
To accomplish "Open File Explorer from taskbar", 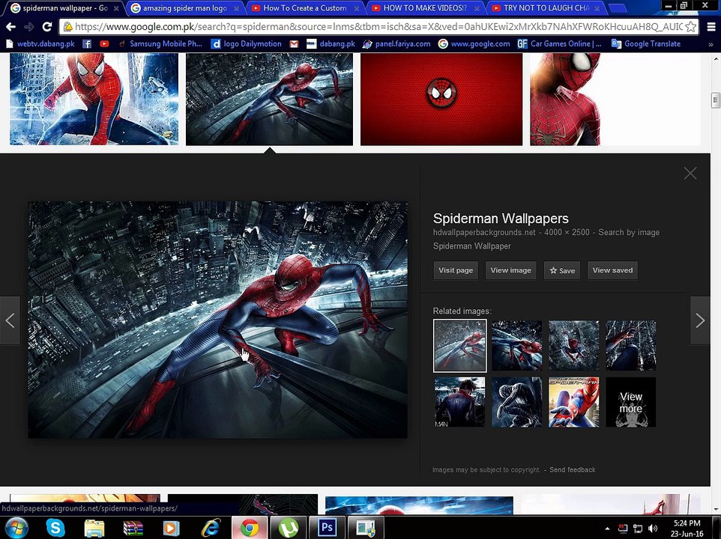I will point(94,528).
